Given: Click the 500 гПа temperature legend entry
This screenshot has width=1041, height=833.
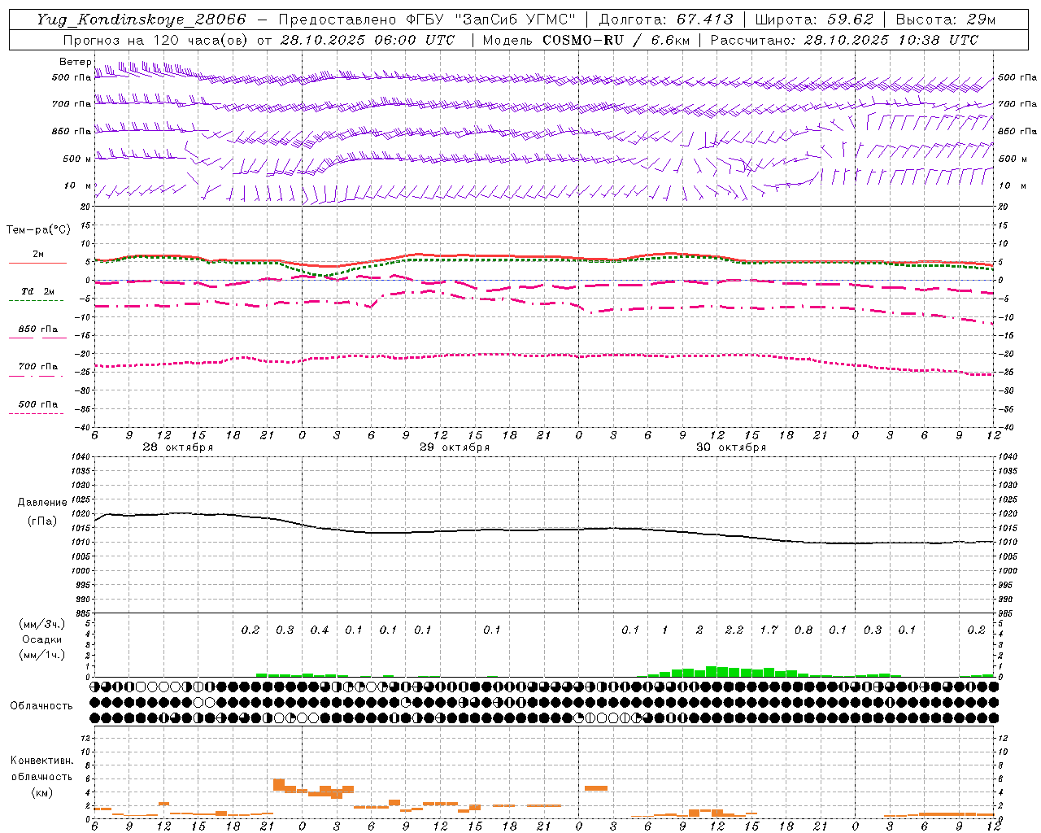Looking at the screenshot, I should tap(38, 404).
